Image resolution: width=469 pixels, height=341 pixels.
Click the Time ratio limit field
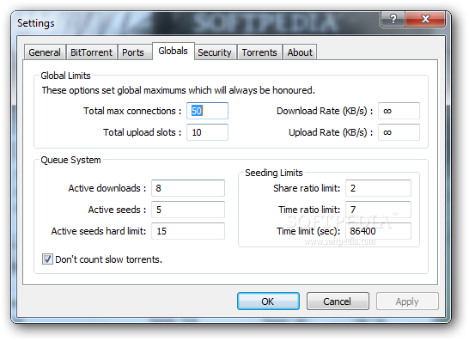click(378, 210)
